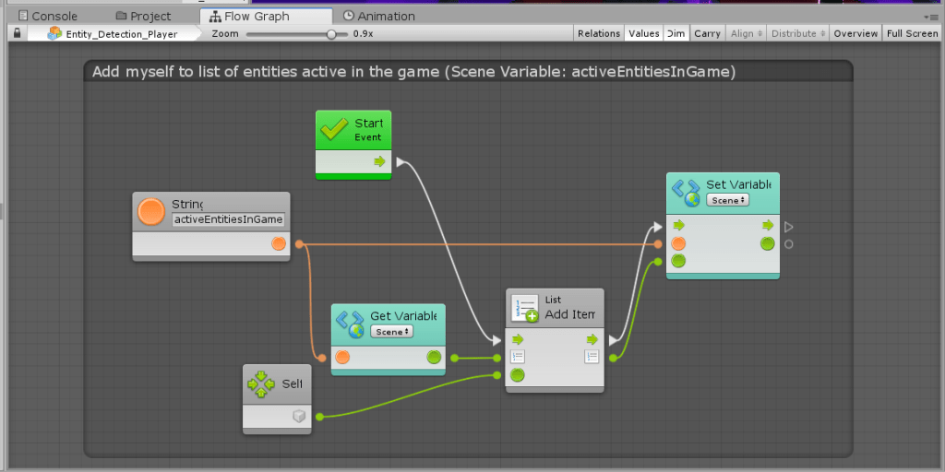The image size is (945, 472).
Task: Click the Get Variable node icon
Action: (x=350, y=324)
